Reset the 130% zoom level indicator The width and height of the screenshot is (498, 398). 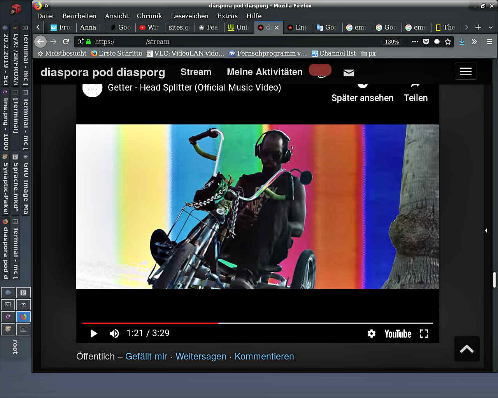[392, 42]
